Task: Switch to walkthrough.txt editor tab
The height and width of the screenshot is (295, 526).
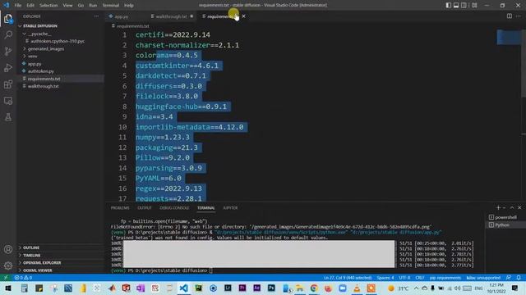Action: pos(171,16)
